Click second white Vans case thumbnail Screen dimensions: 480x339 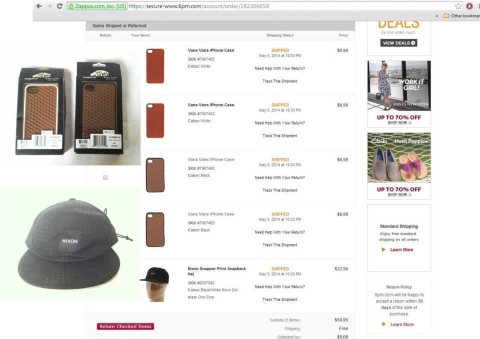(155, 120)
